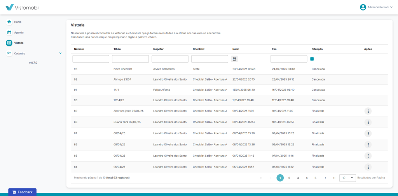Viewport: 398px width, 196px height.
Task: Select current page 1 button
Action: click(x=280, y=178)
